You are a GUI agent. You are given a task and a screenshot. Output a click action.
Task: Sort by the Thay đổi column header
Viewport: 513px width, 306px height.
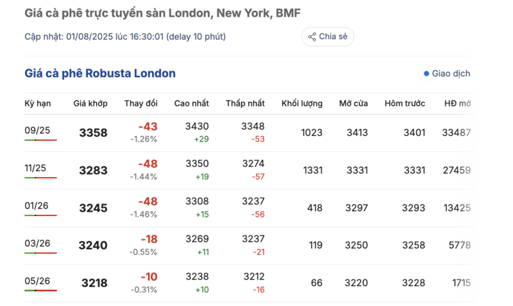140,103
